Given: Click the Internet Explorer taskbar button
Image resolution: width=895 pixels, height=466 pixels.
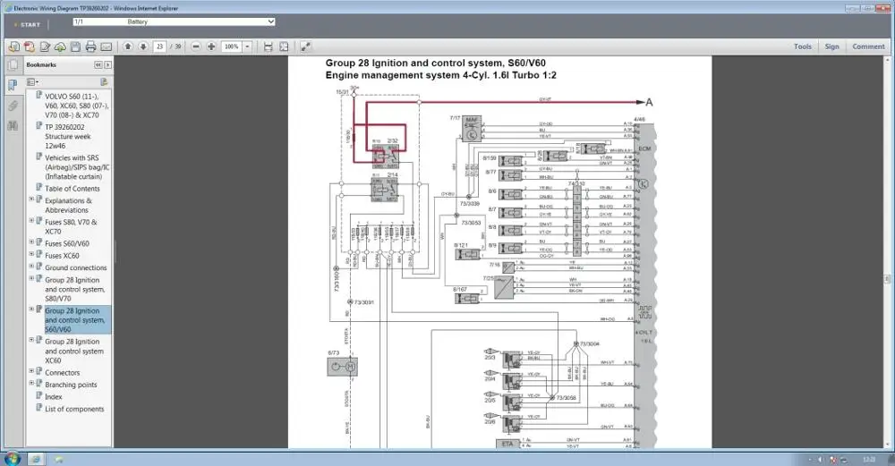Looking at the screenshot, I should (36, 459).
